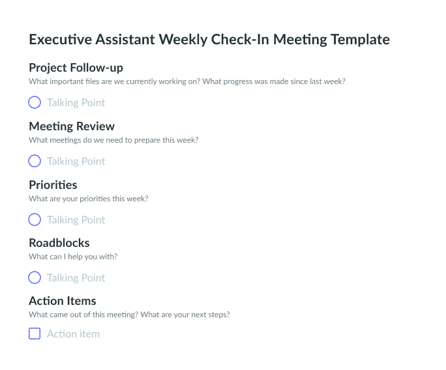Image resolution: width=446 pixels, height=370 pixels.
Task: Click the 'What can I help you with?' text
Action: pyautogui.click(x=73, y=257)
